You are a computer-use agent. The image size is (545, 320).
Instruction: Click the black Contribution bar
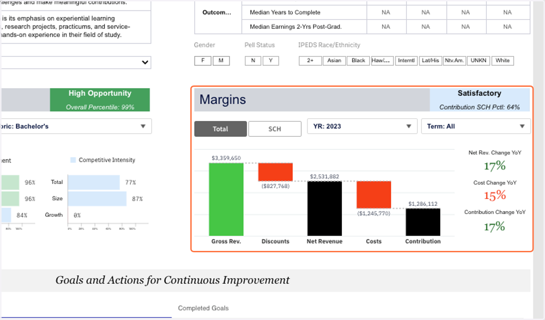click(x=423, y=222)
